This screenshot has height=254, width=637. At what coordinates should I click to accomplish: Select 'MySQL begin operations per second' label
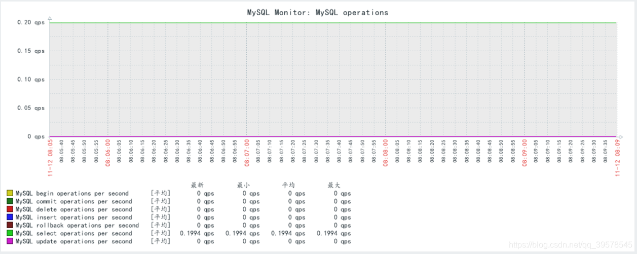(x=72, y=194)
